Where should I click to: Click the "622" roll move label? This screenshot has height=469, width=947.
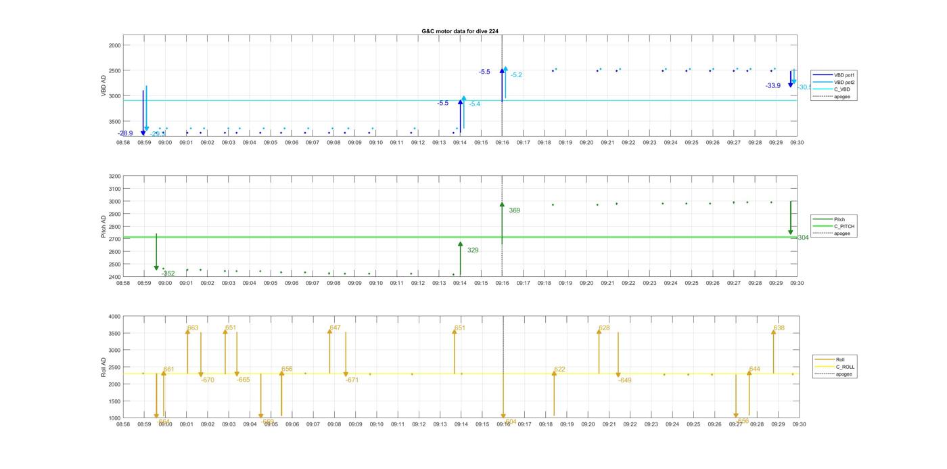[559, 370]
